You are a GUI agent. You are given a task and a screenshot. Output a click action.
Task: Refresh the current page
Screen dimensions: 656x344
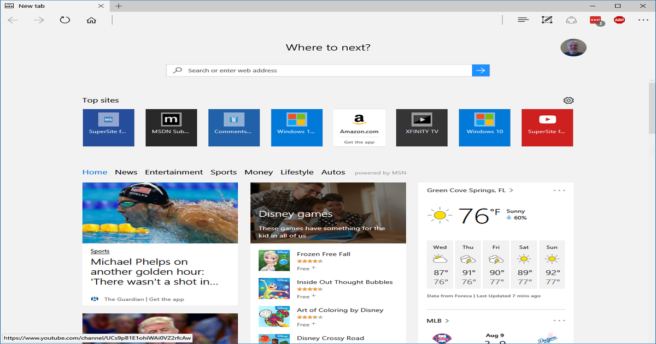pos(65,20)
